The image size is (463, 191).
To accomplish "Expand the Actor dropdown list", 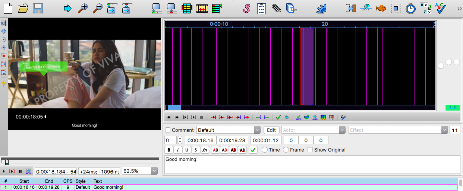I will [x=342, y=130].
